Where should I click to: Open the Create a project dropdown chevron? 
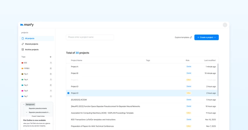(x=215, y=37)
